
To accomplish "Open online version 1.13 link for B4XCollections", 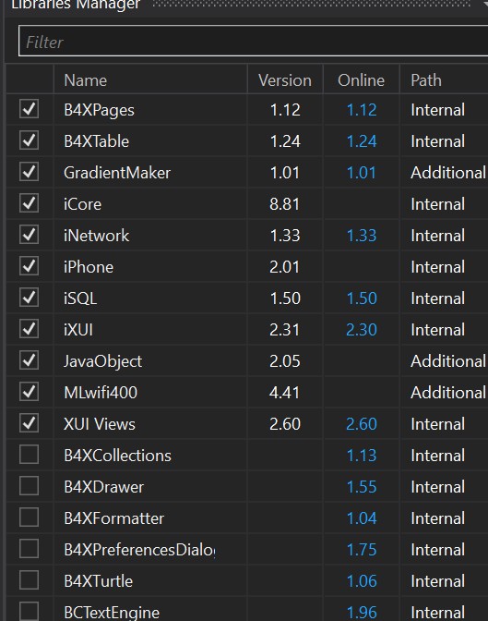I will click(362, 456).
